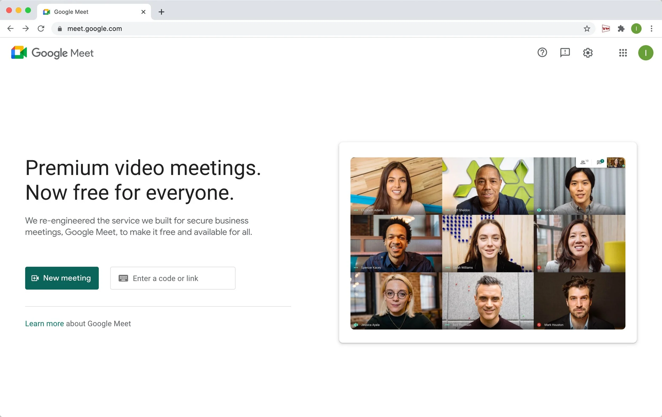This screenshot has height=417, width=662.
Task: Open Google Meet settings gear
Action: (x=588, y=52)
